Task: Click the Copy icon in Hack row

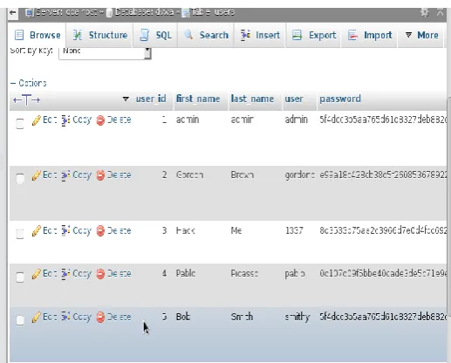Action: [65, 231]
